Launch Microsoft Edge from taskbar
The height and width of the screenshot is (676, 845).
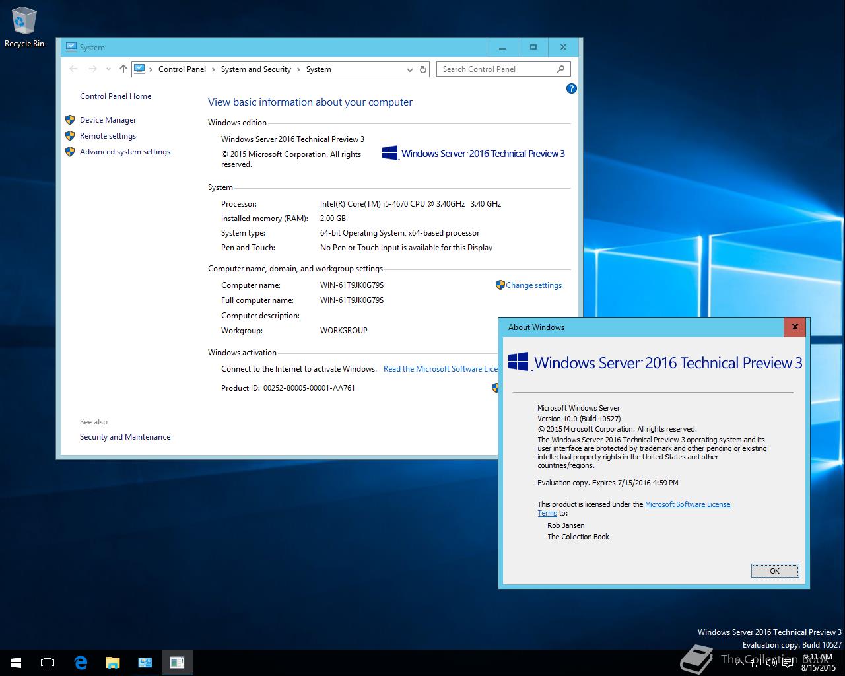81,663
